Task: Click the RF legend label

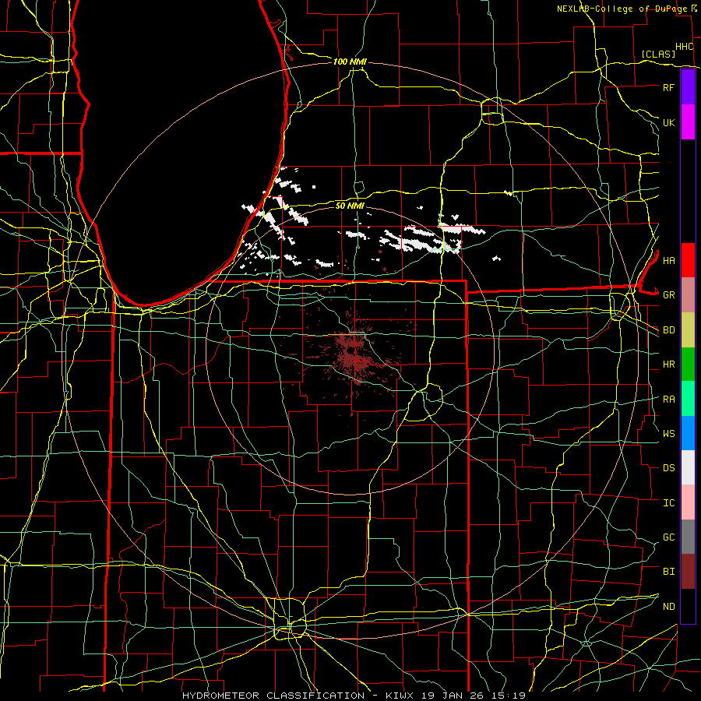Action: (668, 87)
